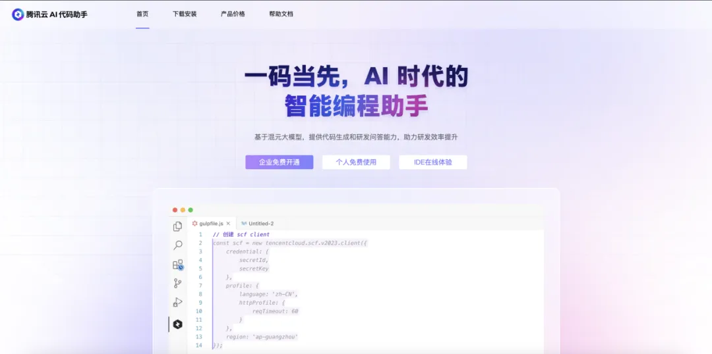Viewport: 712px width, 354px height.
Task: Click 腾讯云 AI 代码助手 brand text
Action: click(x=57, y=14)
